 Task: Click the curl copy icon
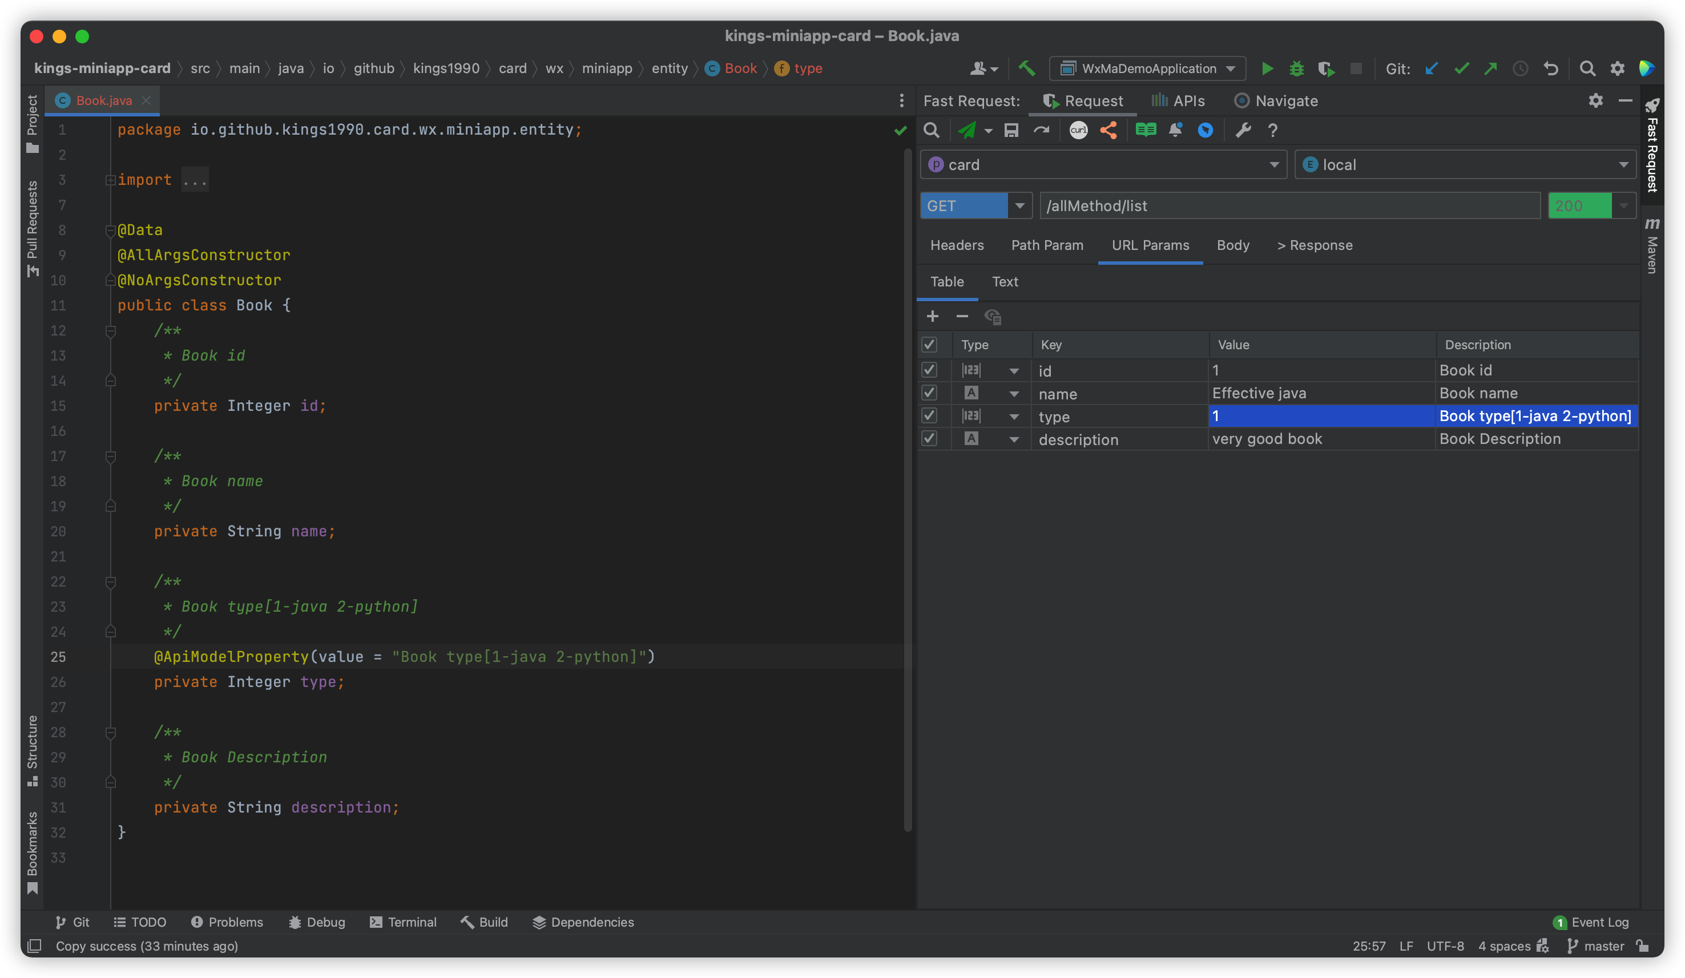(x=1078, y=130)
